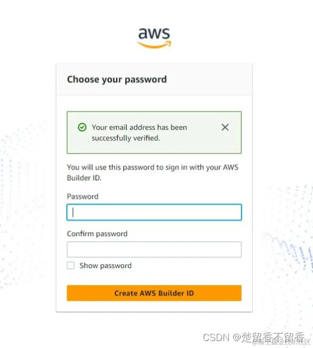Click the CSDN watermark text
This screenshot has height=348, width=313.
click(216, 337)
